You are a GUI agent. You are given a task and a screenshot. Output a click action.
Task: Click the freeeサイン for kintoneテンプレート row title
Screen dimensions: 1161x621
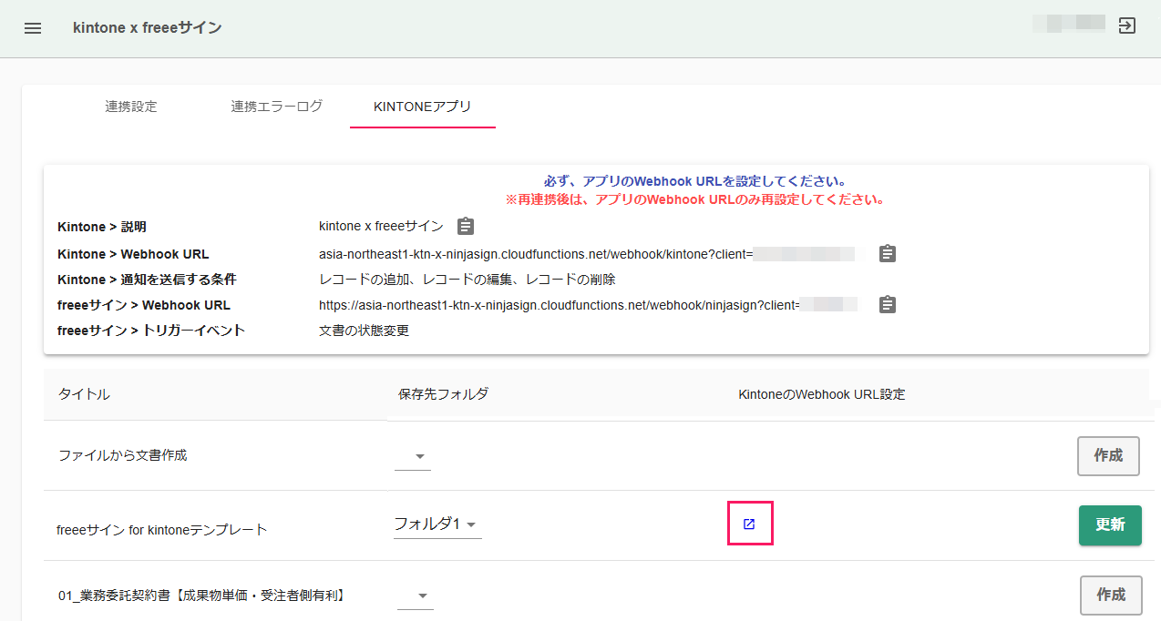click(162, 529)
